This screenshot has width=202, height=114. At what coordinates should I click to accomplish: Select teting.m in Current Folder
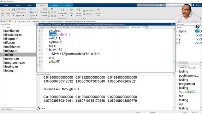tap(10, 71)
